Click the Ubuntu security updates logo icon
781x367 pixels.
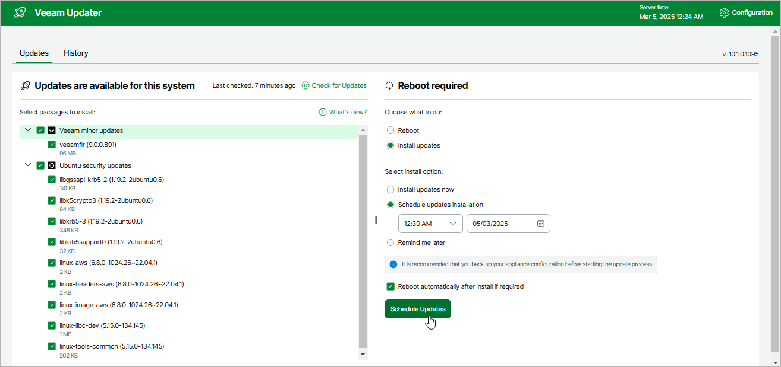pyautogui.click(x=52, y=165)
